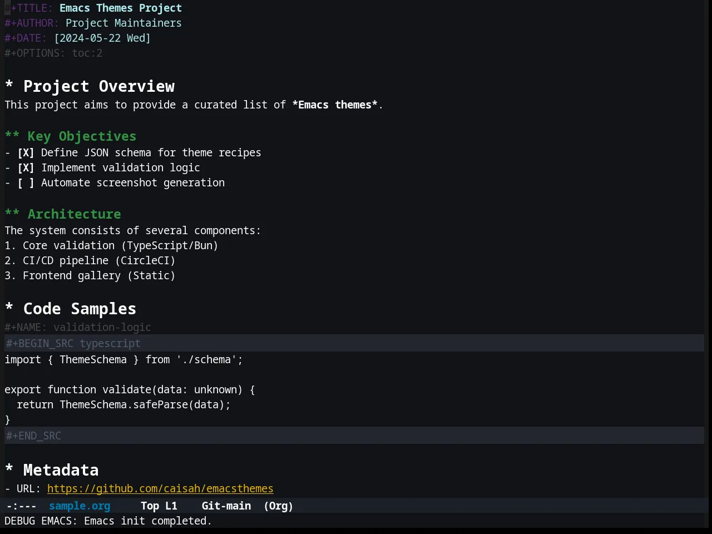This screenshot has width=712, height=534.
Task: Click 'The system consists of several components:' line
Action: (133, 230)
